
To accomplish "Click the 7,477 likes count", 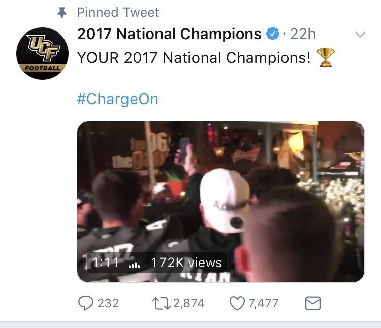I will (x=263, y=303).
